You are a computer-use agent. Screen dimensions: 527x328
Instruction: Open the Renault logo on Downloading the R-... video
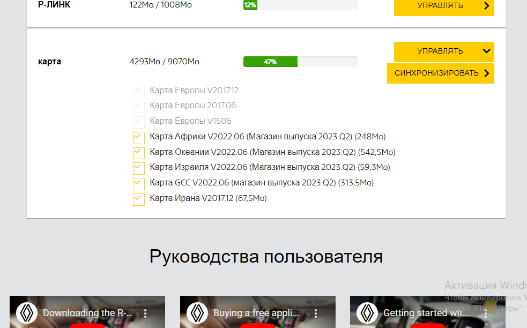click(27, 313)
